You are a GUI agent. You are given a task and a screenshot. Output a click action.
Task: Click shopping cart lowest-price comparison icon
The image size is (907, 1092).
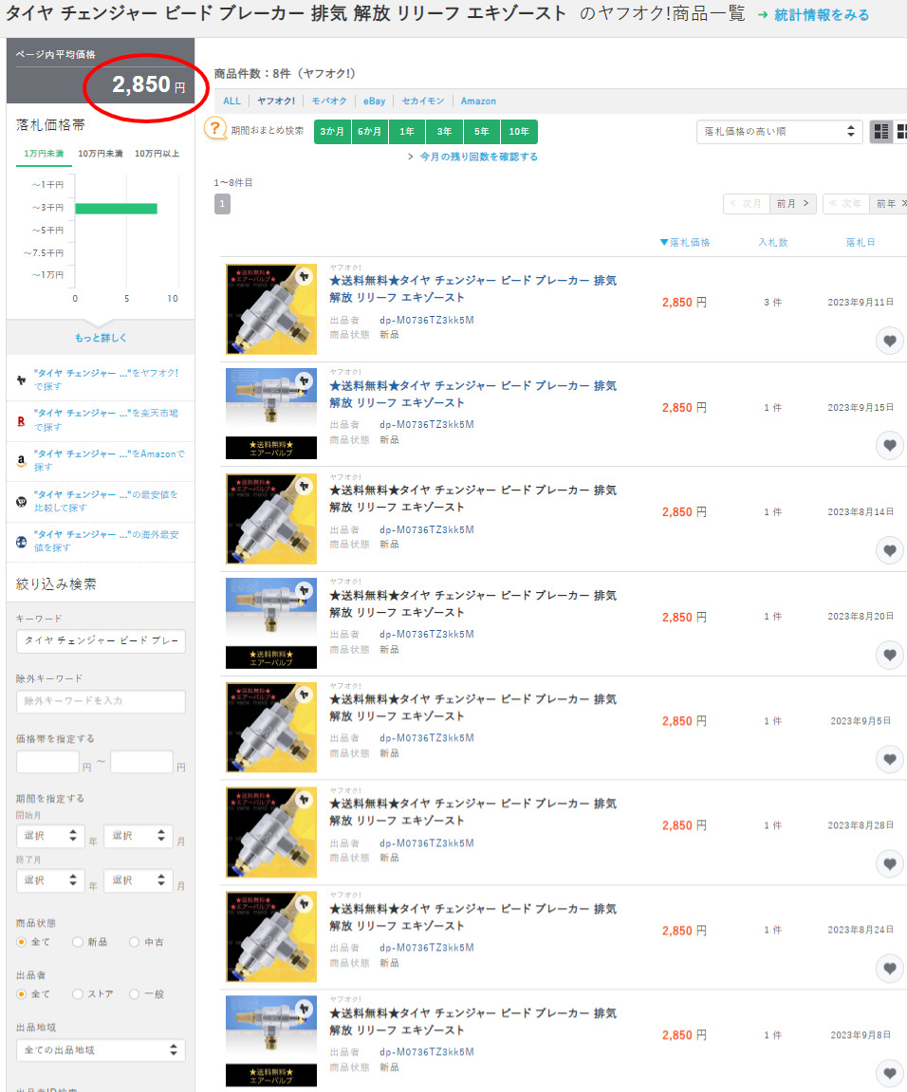[21, 501]
